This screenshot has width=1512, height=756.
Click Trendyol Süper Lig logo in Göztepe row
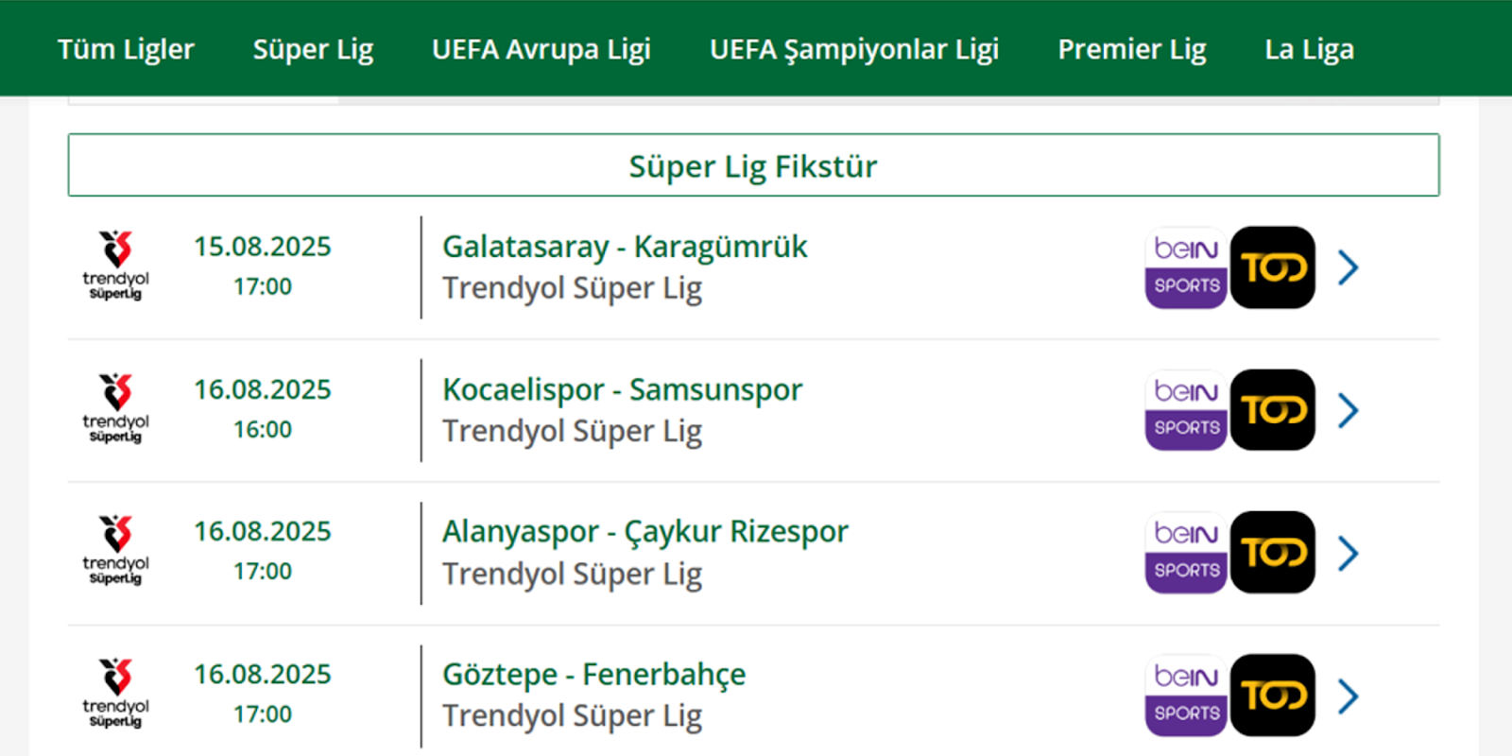point(115,694)
